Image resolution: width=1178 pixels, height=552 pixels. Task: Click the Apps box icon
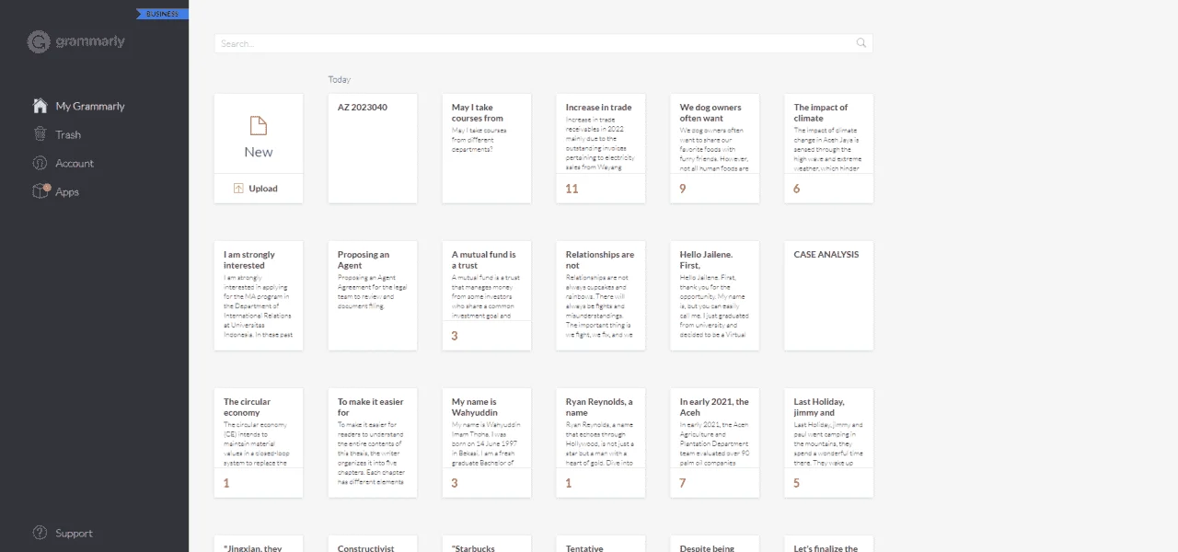tap(40, 191)
